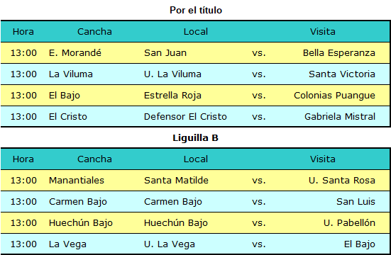This screenshot has width=391, height=255.
Task: Click on Bella Esperanza visiting team
Action: click(339, 53)
